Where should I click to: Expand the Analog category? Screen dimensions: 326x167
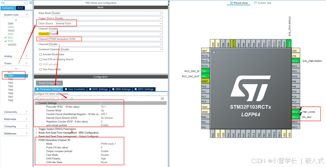pos(27,56)
